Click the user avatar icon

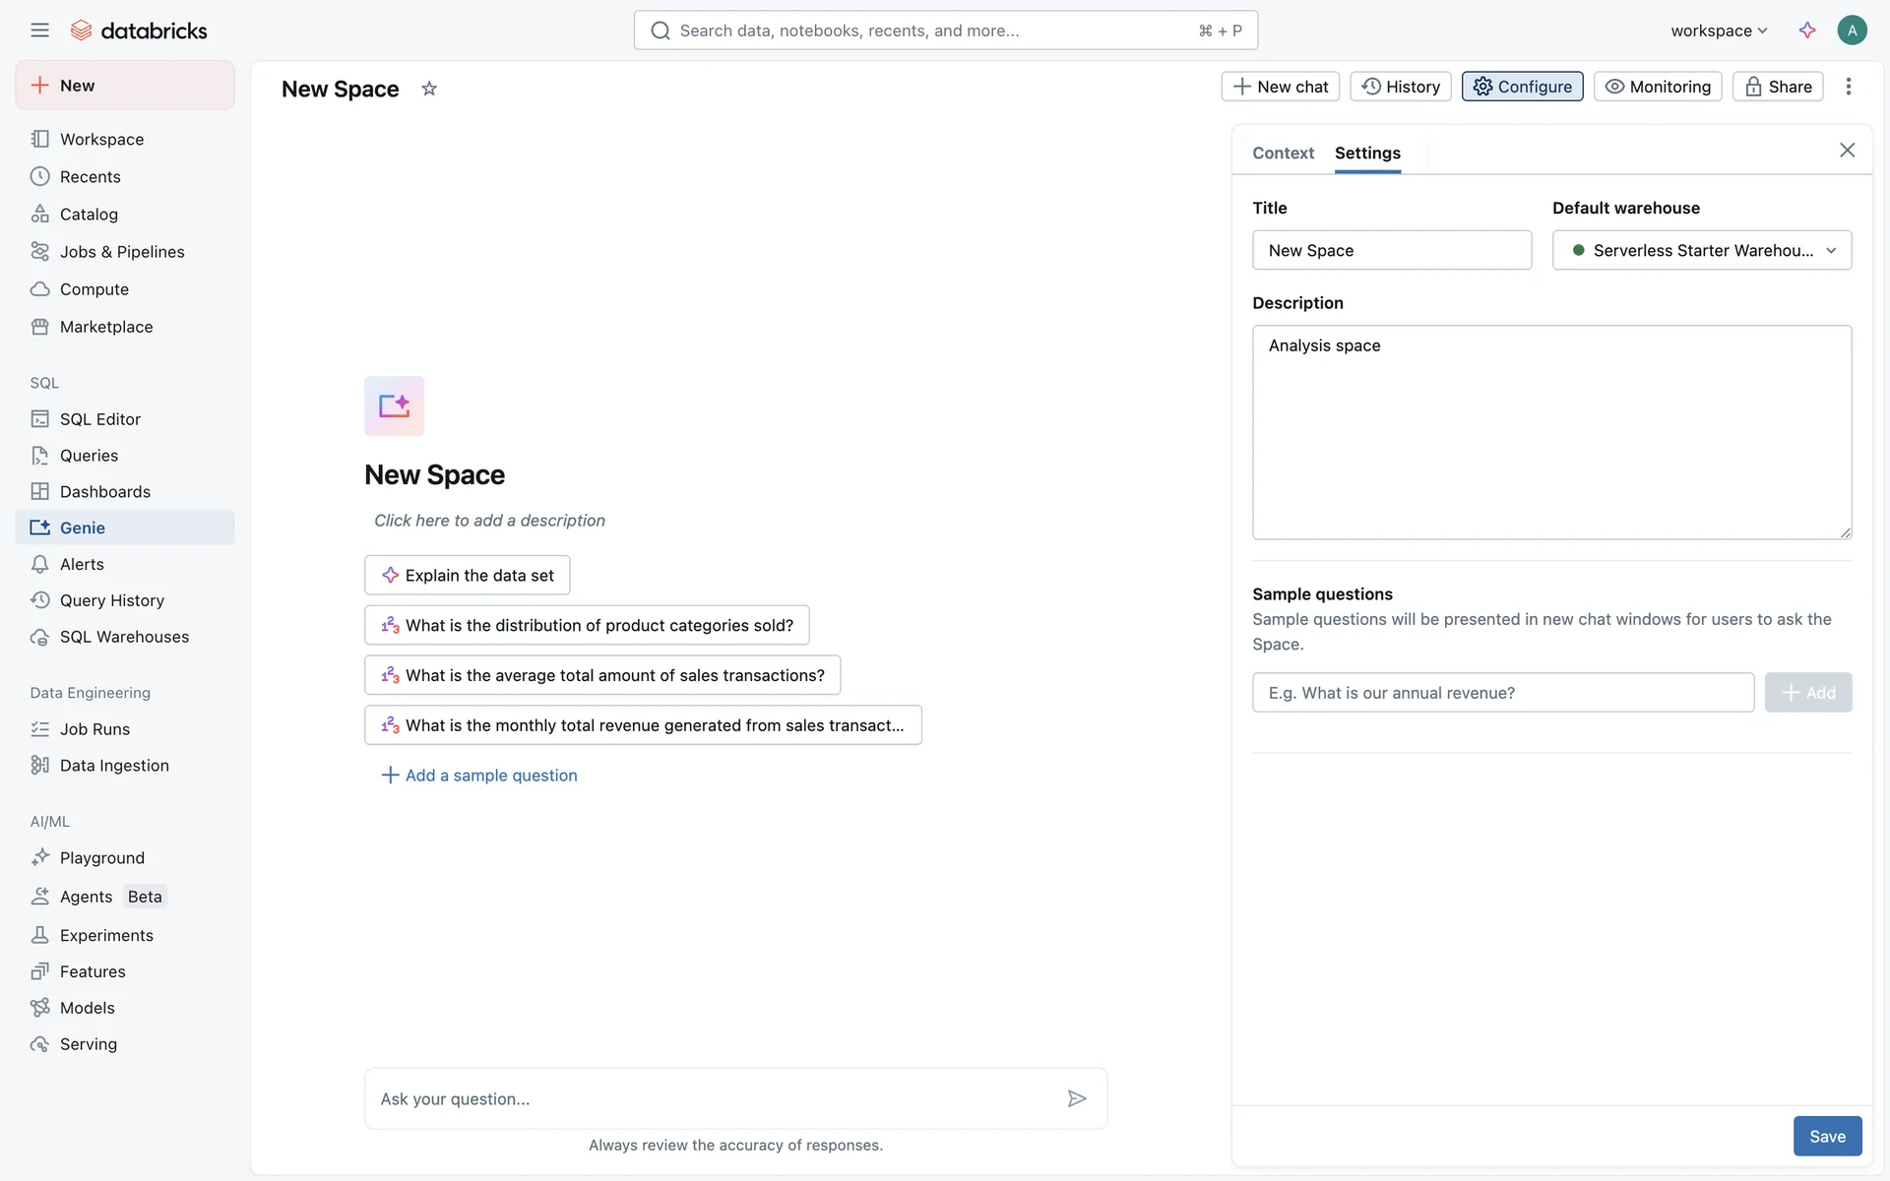(x=1852, y=31)
